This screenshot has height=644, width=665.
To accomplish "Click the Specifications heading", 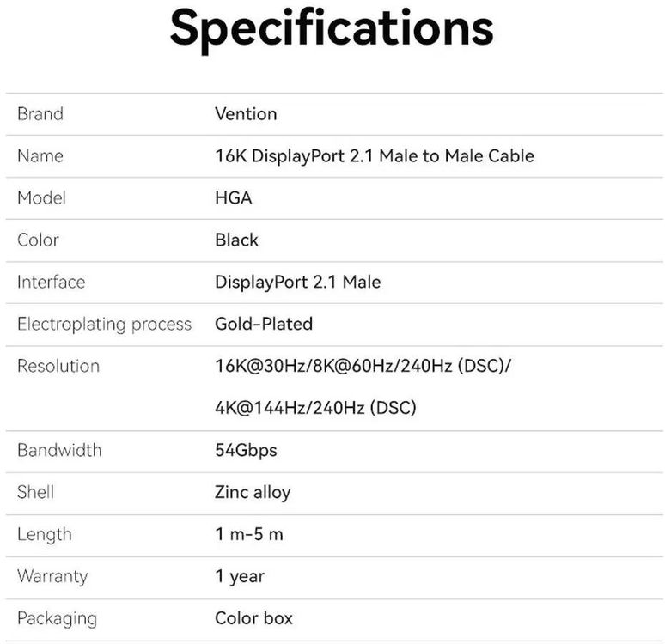I will (332, 27).
